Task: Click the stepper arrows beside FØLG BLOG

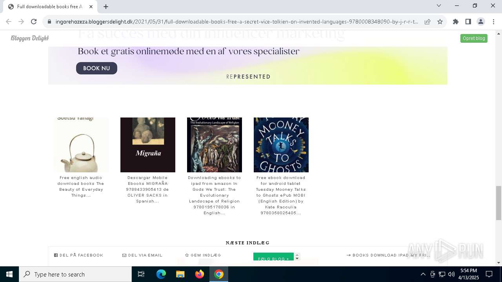Action: (297, 257)
